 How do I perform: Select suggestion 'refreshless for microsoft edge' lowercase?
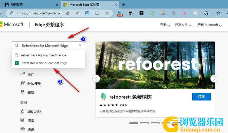tap(48, 55)
